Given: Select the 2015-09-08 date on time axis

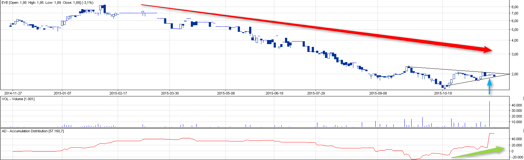Looking at the screenshot, I should point(378,93).
